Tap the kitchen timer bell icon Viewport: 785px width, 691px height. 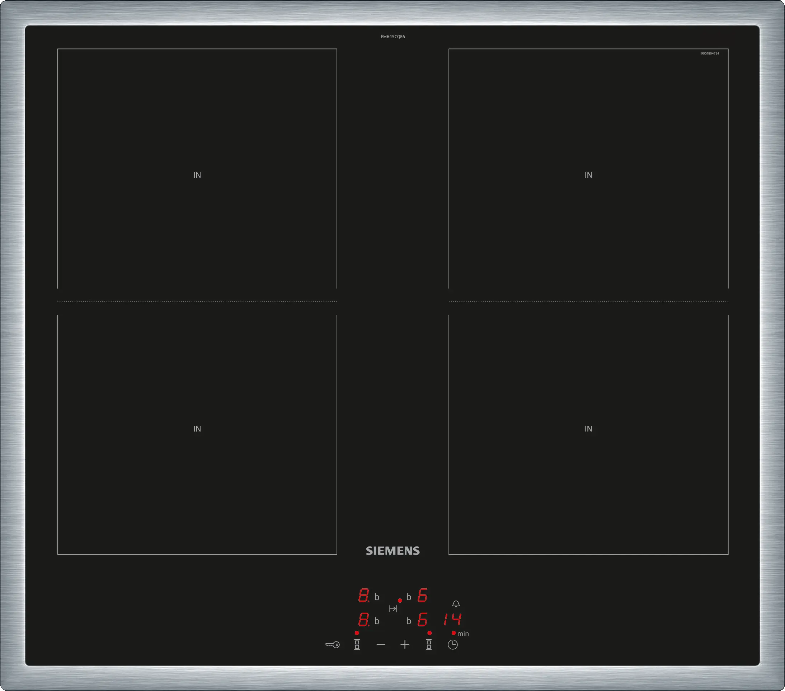[456, 604]
